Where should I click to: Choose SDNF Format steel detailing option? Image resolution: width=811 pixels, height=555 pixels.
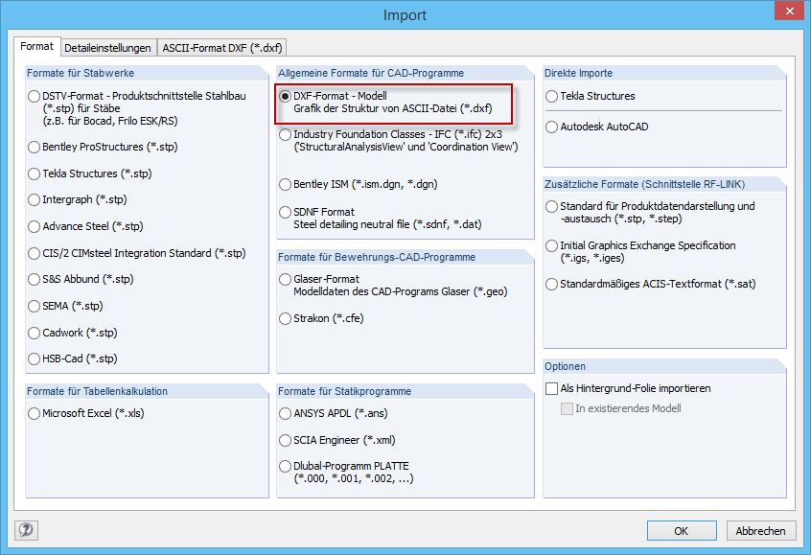coord(286,212)
